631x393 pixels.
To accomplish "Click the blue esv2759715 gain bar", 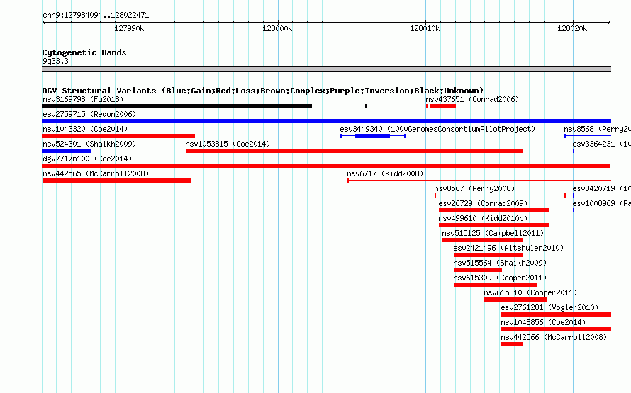I will [326, 121].
